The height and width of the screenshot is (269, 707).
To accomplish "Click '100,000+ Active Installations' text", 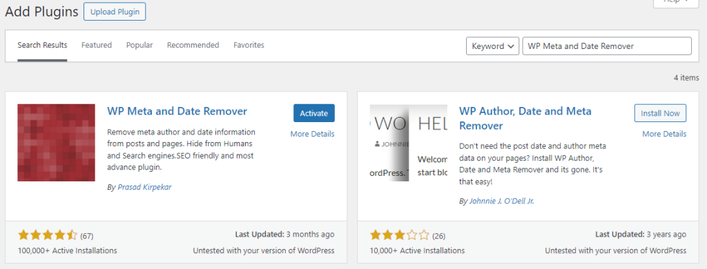I will (68, 250).
